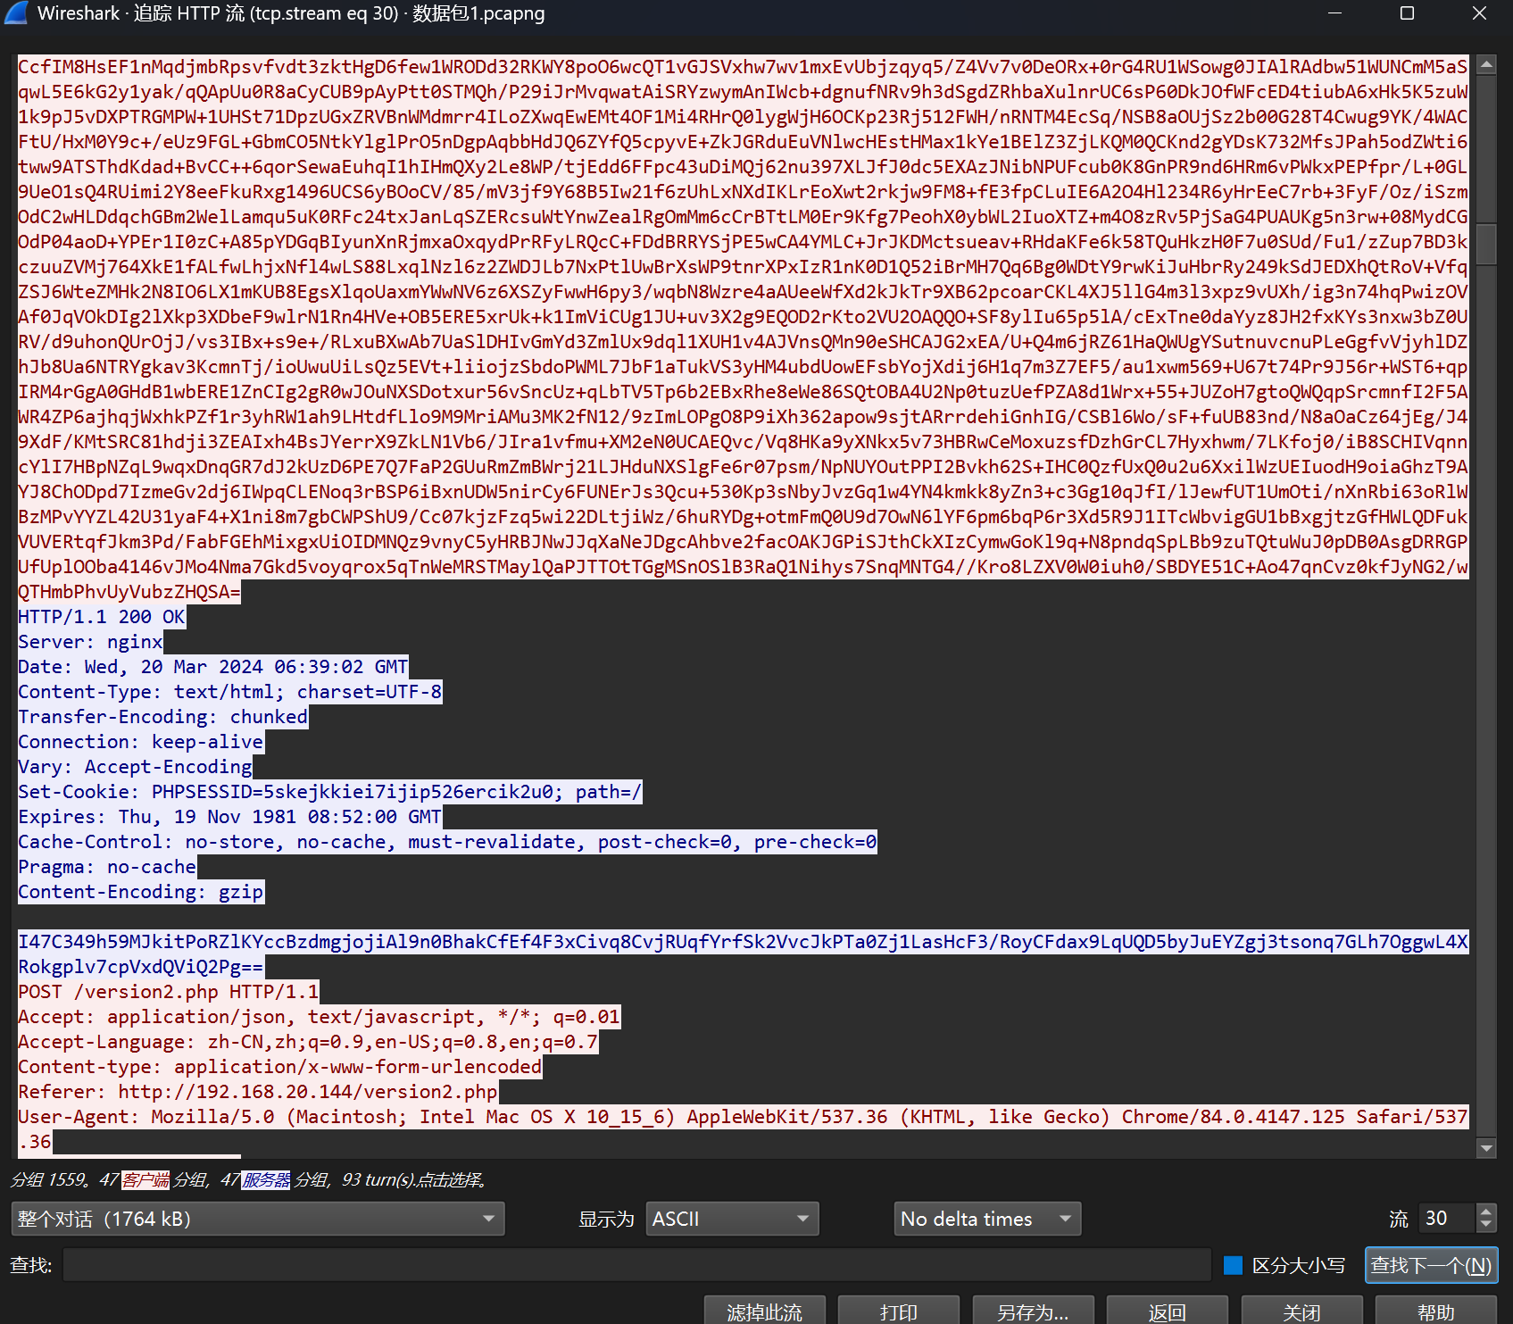
Task: Toggle the 区分大小写 case sensitive checkbox
Action: [x=1233, y=1265]
